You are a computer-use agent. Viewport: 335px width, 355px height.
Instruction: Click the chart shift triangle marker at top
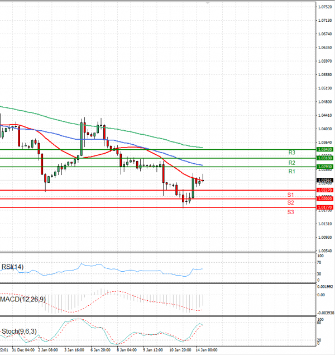pos(208,3)
